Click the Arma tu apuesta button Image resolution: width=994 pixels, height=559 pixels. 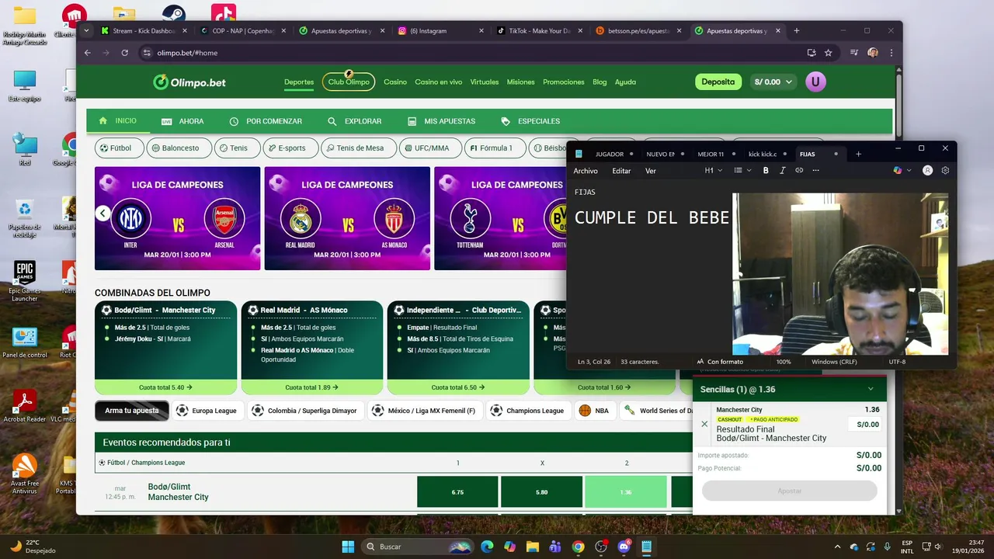click(132, 411)
